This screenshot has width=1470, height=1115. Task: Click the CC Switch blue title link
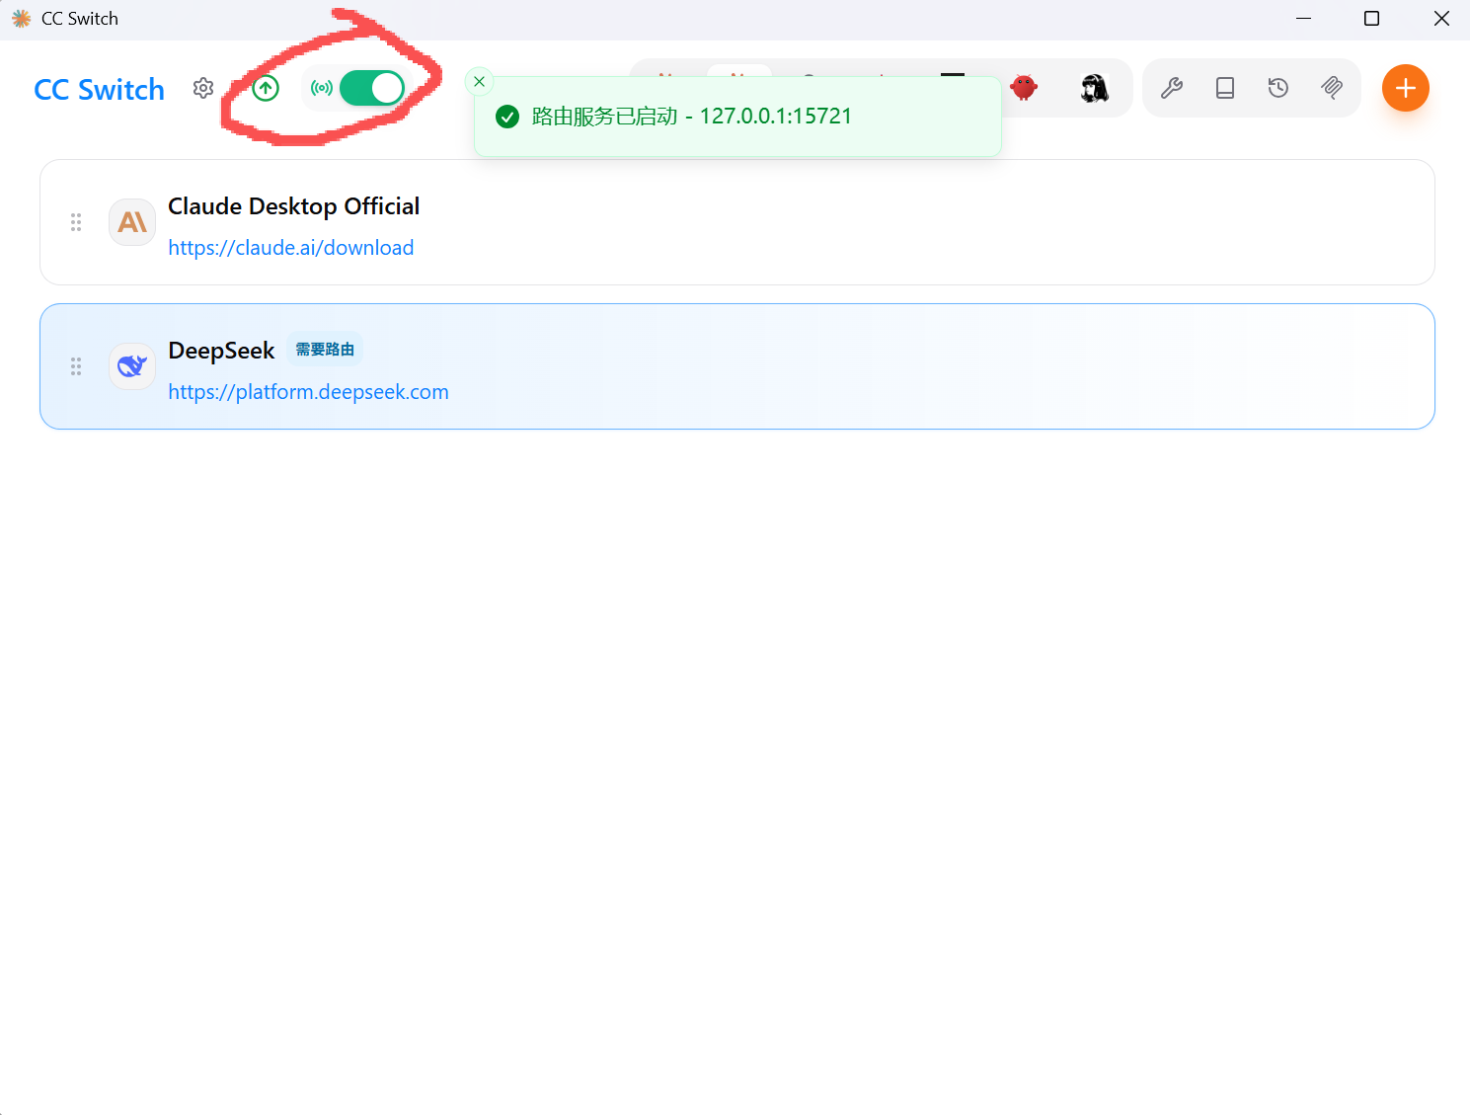pos(99,89)
